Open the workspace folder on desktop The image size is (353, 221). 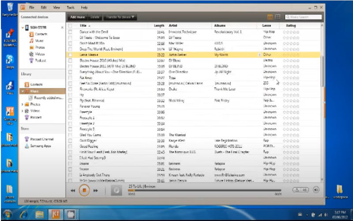coord(340,192)
